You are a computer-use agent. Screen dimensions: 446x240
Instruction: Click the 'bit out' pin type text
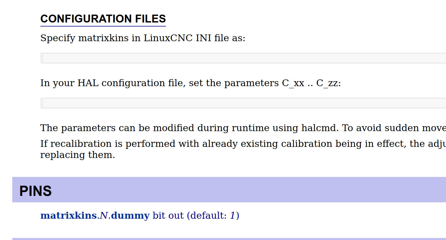168,215
